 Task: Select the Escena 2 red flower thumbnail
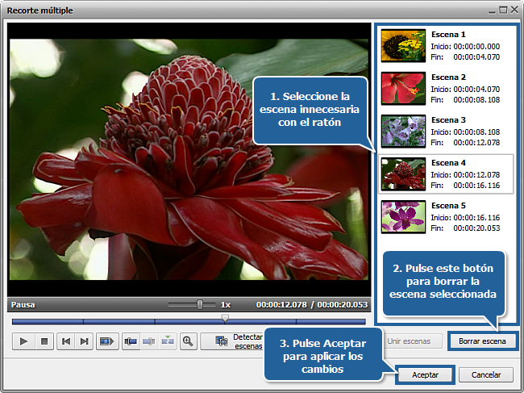(402, 89)
